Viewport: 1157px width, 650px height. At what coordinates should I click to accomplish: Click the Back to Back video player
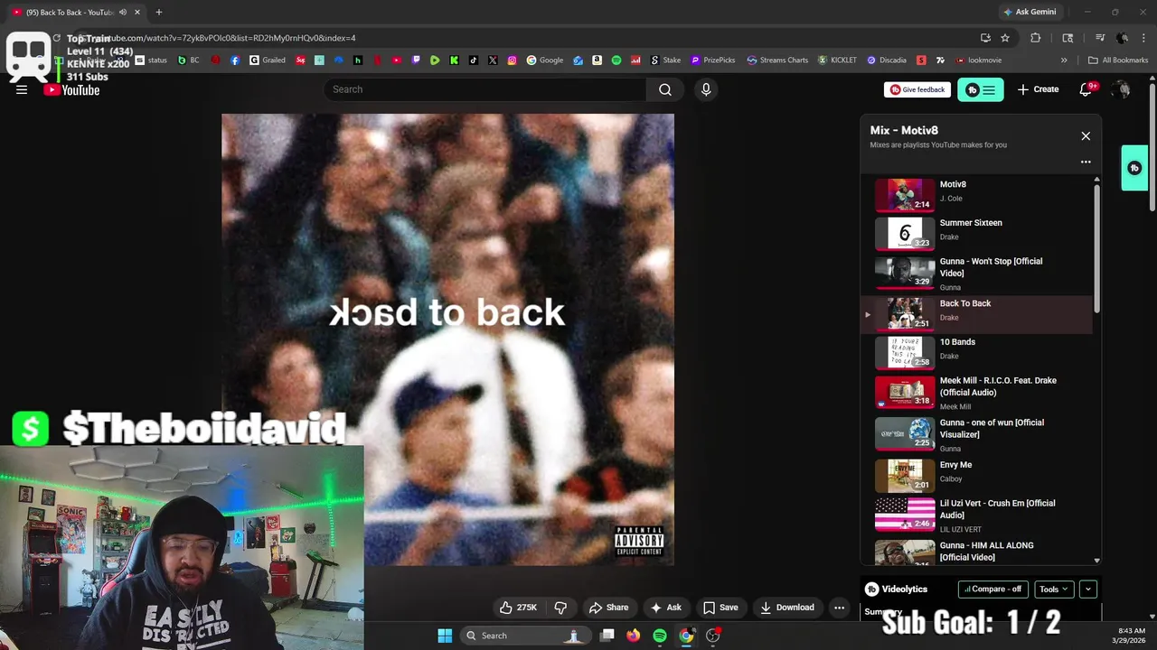[447, 339]
